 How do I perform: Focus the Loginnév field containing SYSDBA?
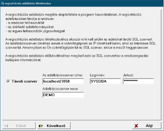pyautogui.click(x=105, y=81)
